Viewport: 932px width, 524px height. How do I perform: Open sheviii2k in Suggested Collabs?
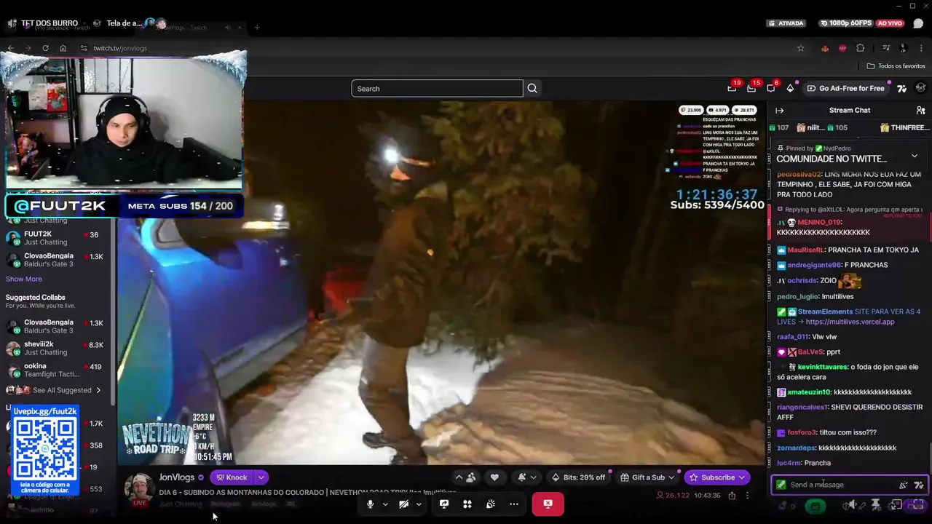(x=57, y=348)
